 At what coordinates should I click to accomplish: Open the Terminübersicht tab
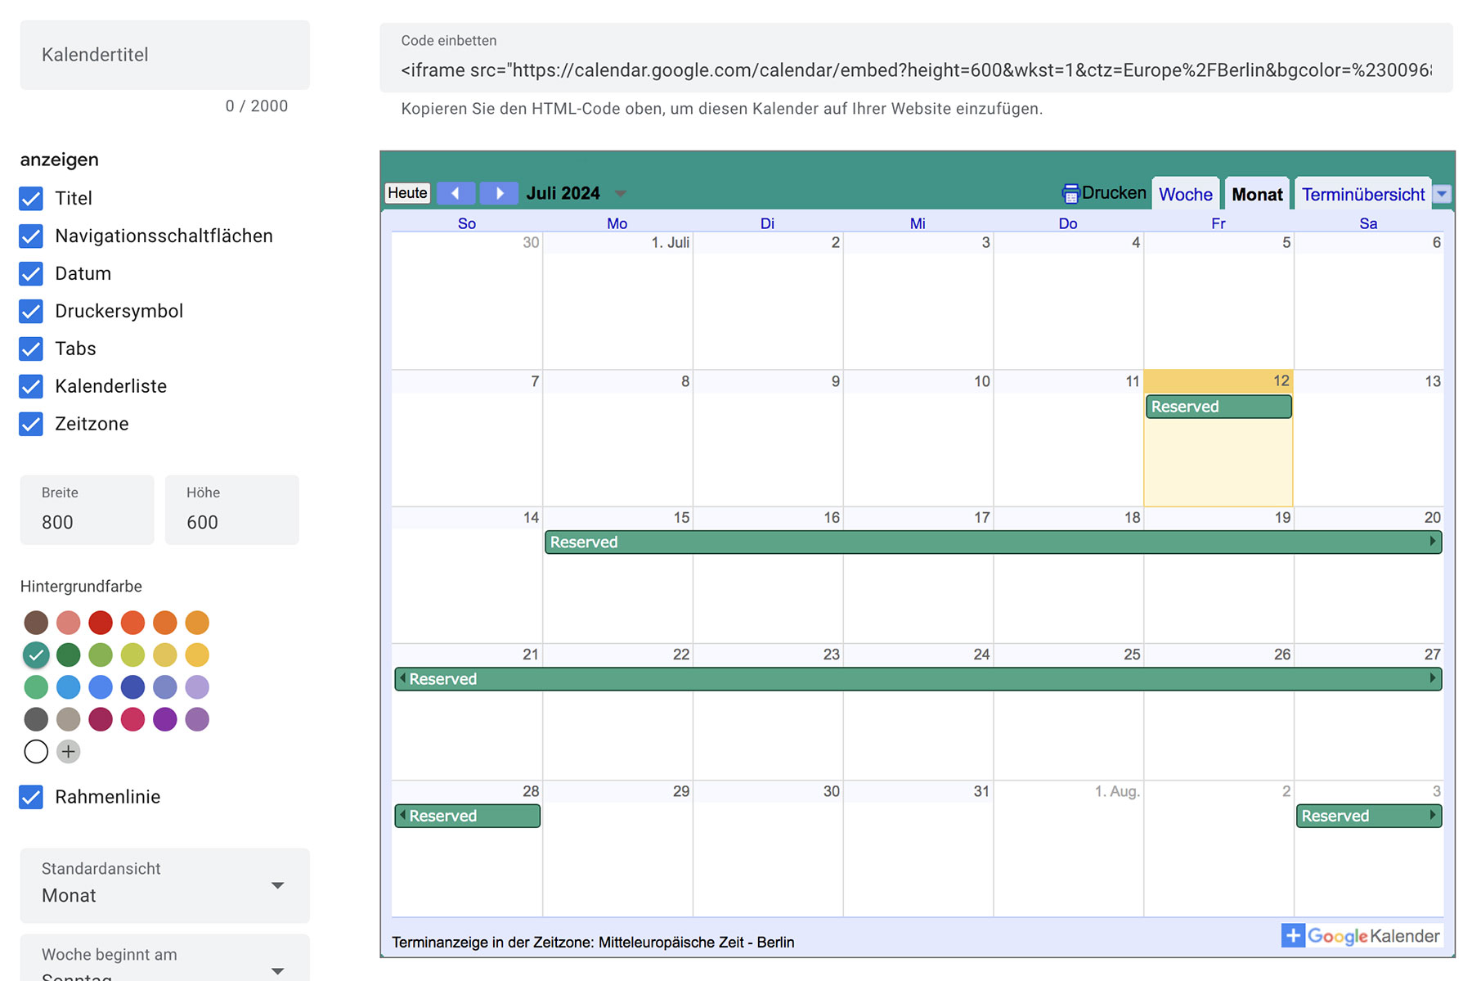1363,195
